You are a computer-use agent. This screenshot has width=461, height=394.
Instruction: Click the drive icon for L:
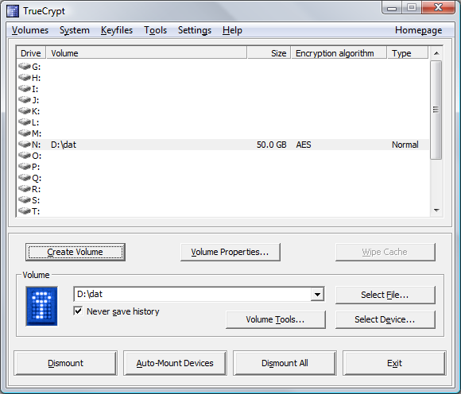click(25, 122)
